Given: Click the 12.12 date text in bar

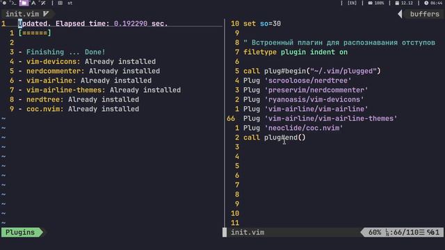Looking at the screenshot, I should pos(407,3).
